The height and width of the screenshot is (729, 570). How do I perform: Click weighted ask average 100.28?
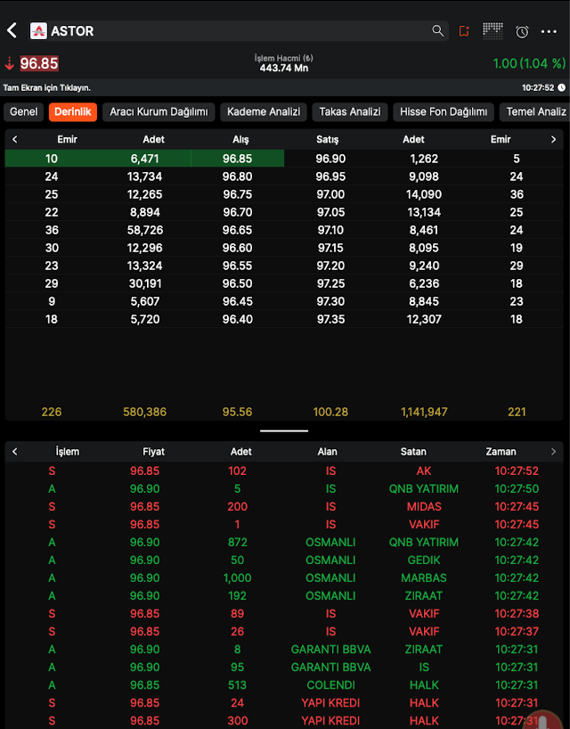330,412
